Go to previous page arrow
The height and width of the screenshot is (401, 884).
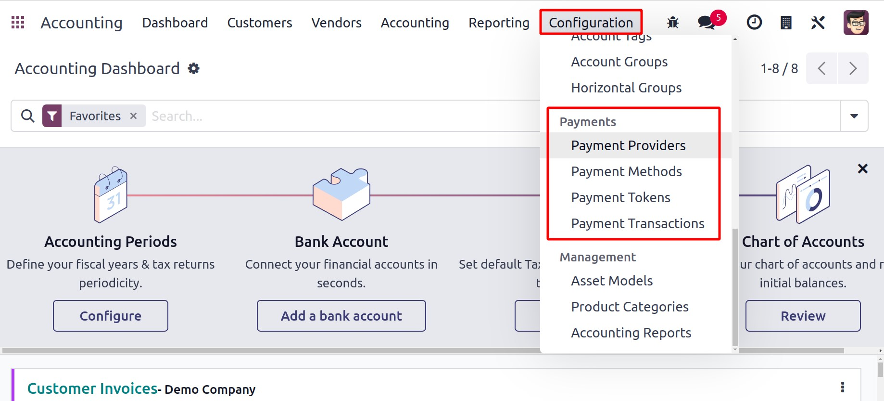821,68
